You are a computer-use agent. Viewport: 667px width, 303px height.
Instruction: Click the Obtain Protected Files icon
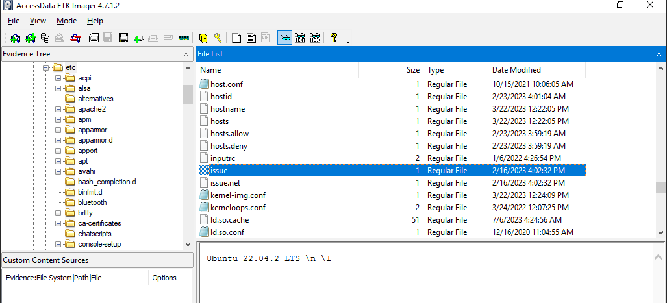click(x=203, y=38)
